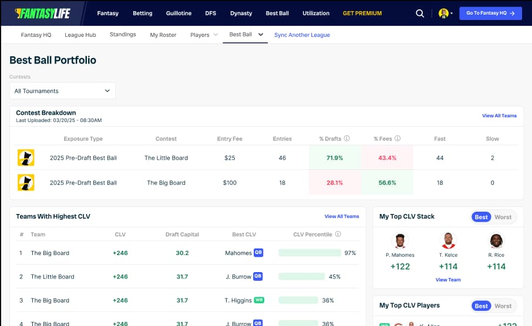Viewport: 532px width, 326px height.
Task: Open the user profile avatar menu
Action: [x=444, y=13]
